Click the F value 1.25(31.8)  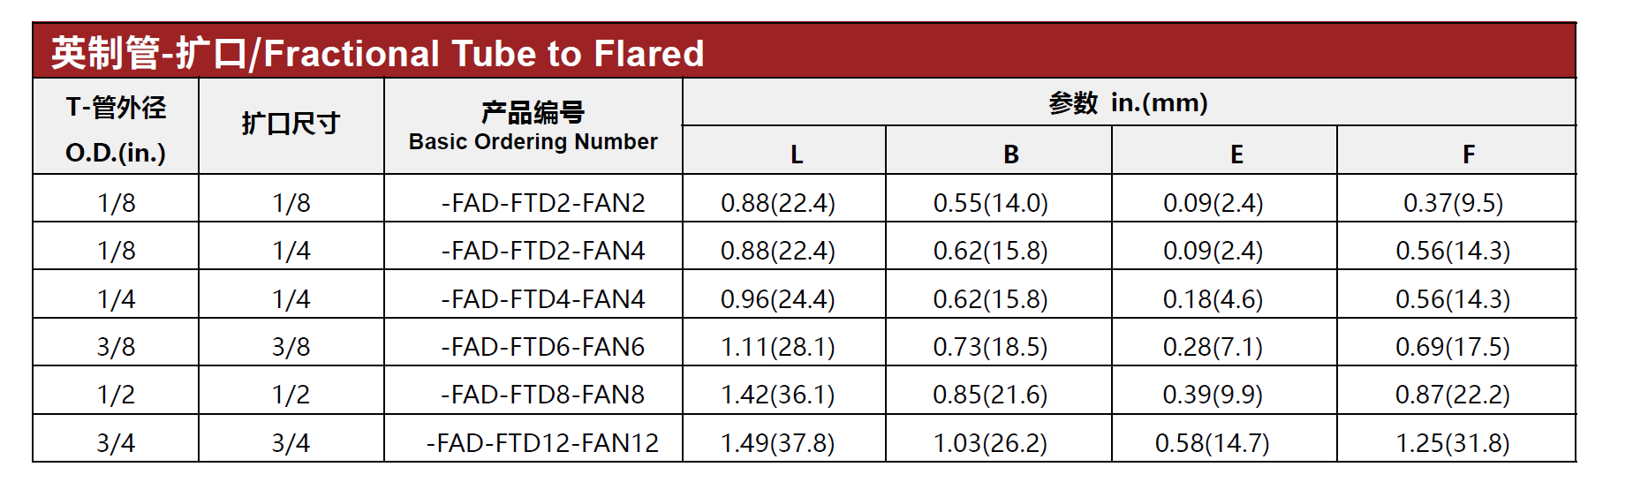[x=1453, y=443]
